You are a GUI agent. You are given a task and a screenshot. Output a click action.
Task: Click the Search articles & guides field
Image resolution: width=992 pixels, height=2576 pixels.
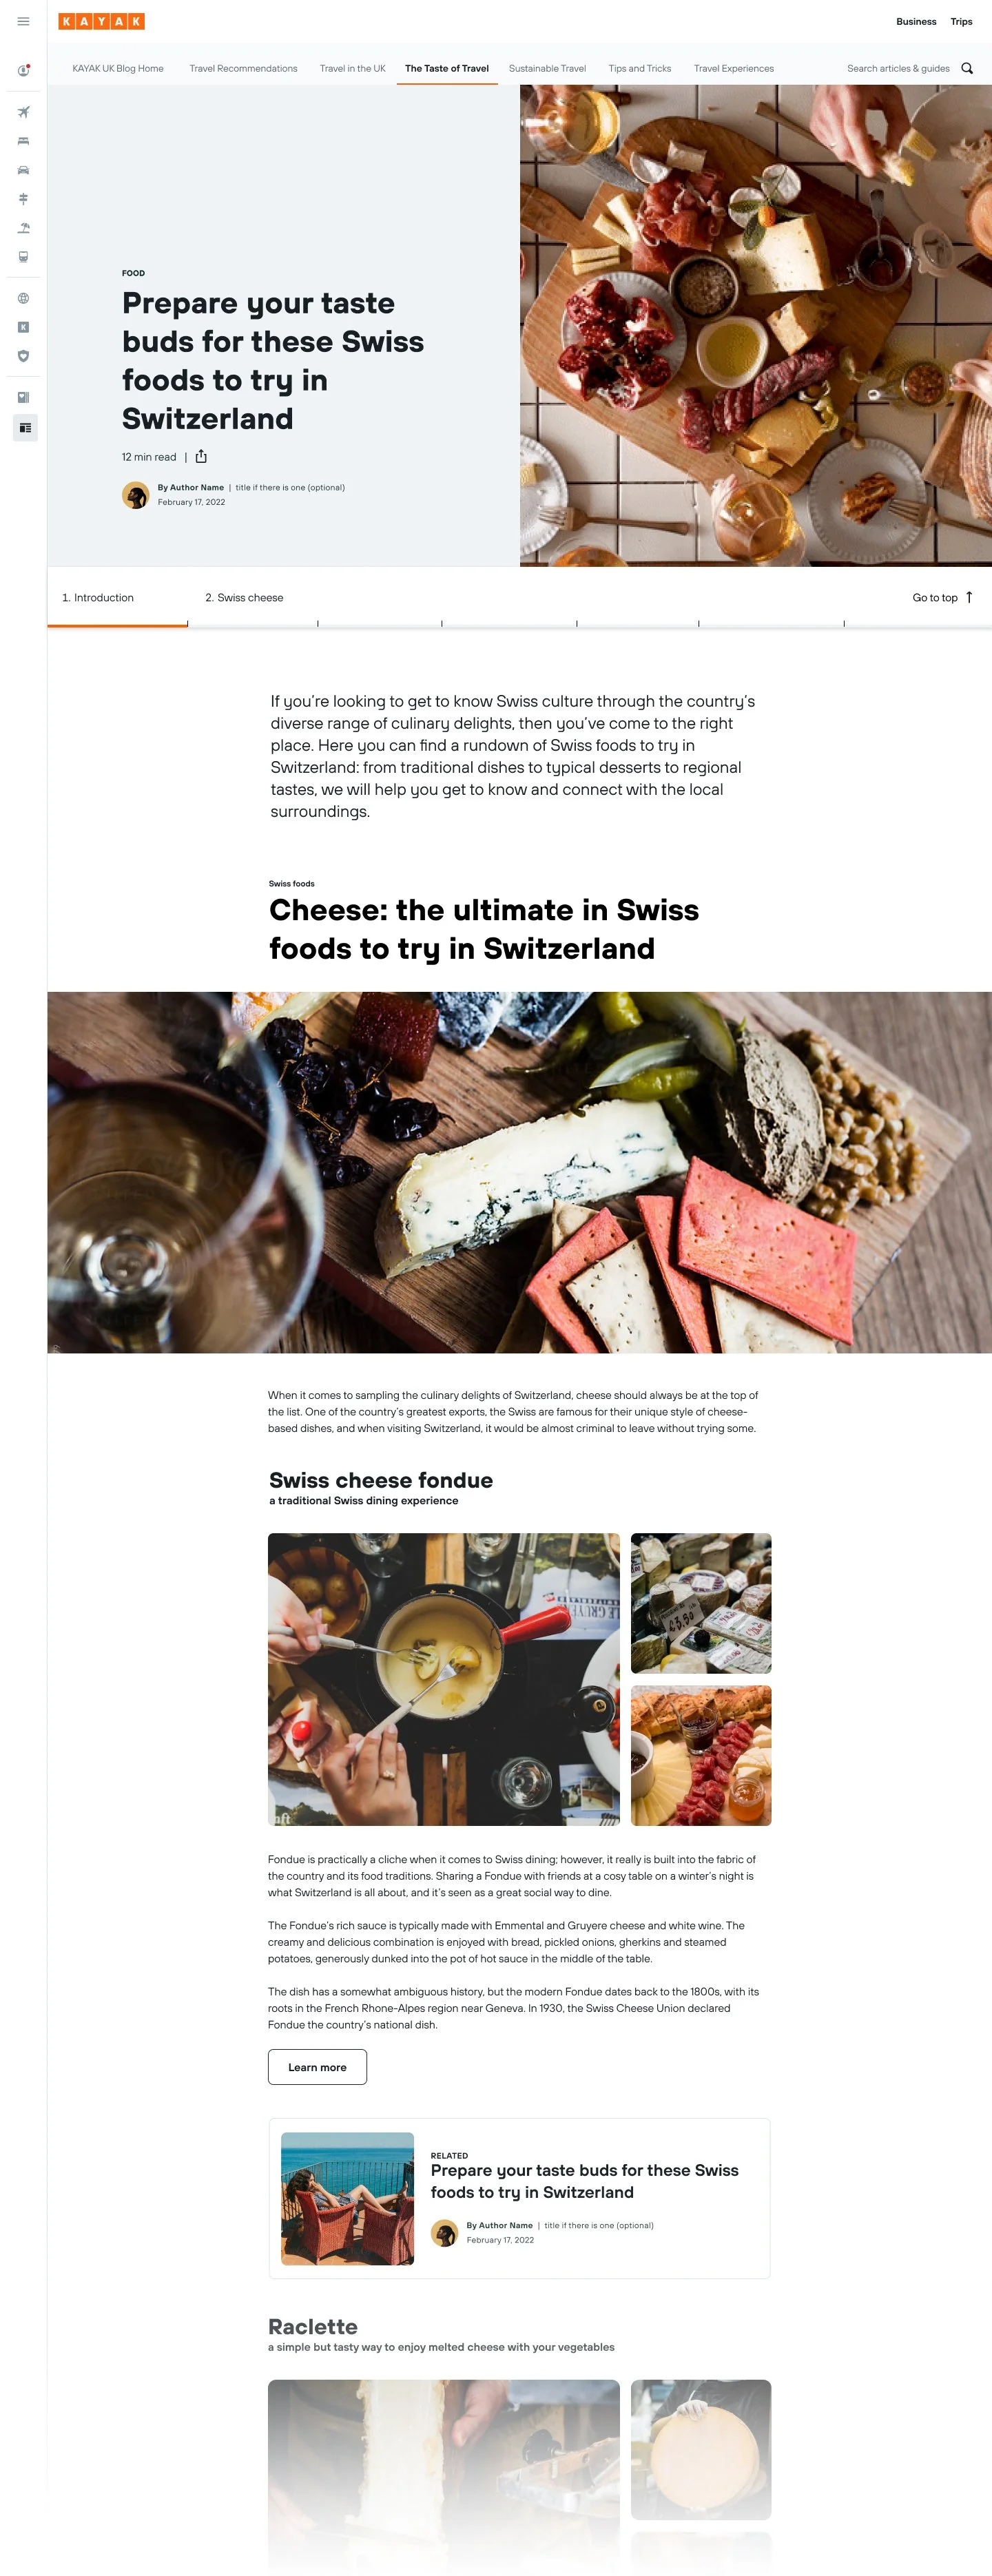coord(898,69)
